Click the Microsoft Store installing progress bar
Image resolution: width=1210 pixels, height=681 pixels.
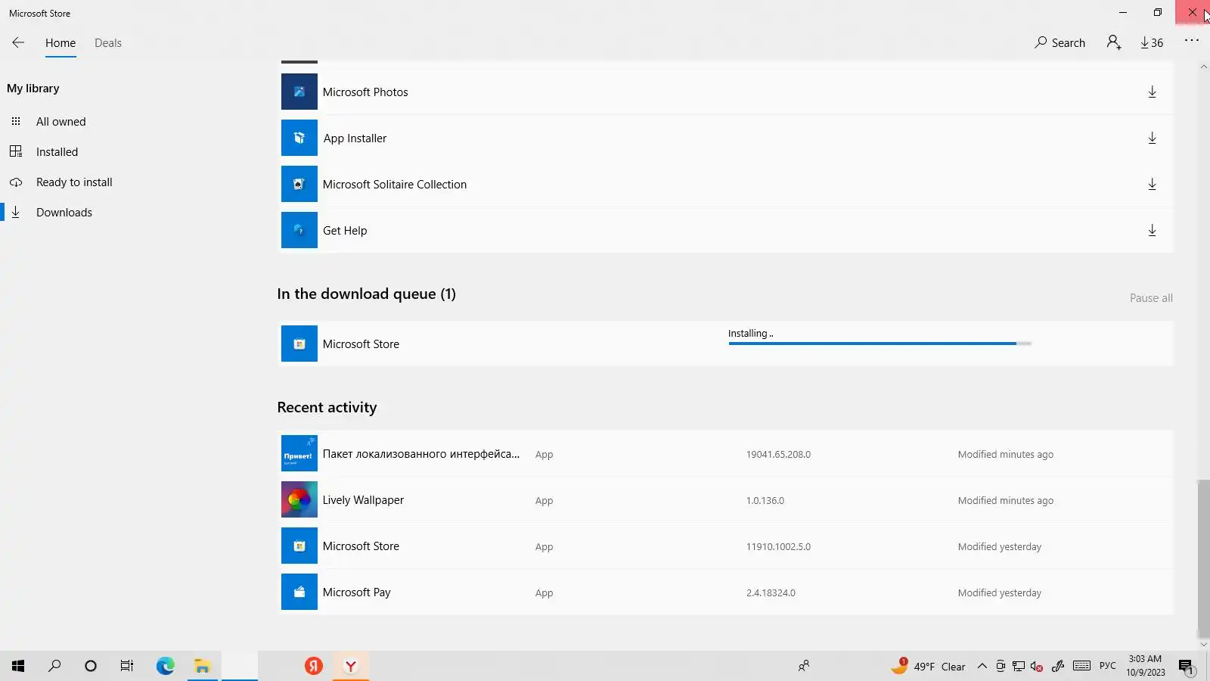pyautogui.click(x=880, y=344)
